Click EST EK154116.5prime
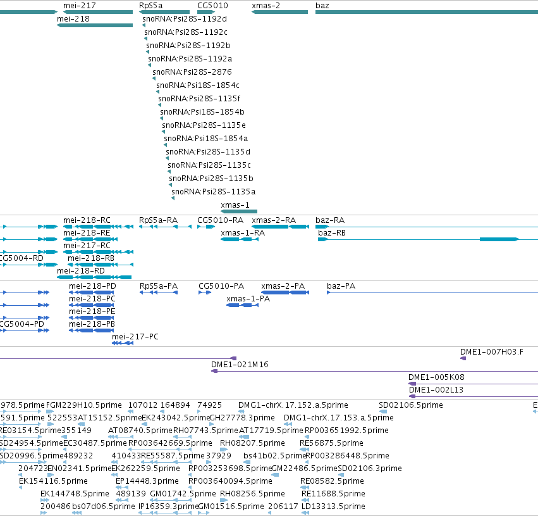This screenshot has height=516, width=538. point(21,488)
